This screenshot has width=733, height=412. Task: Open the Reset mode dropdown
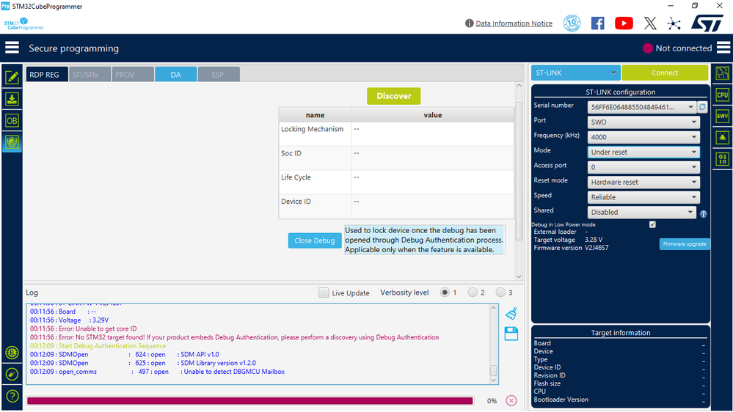pos(643,182)
